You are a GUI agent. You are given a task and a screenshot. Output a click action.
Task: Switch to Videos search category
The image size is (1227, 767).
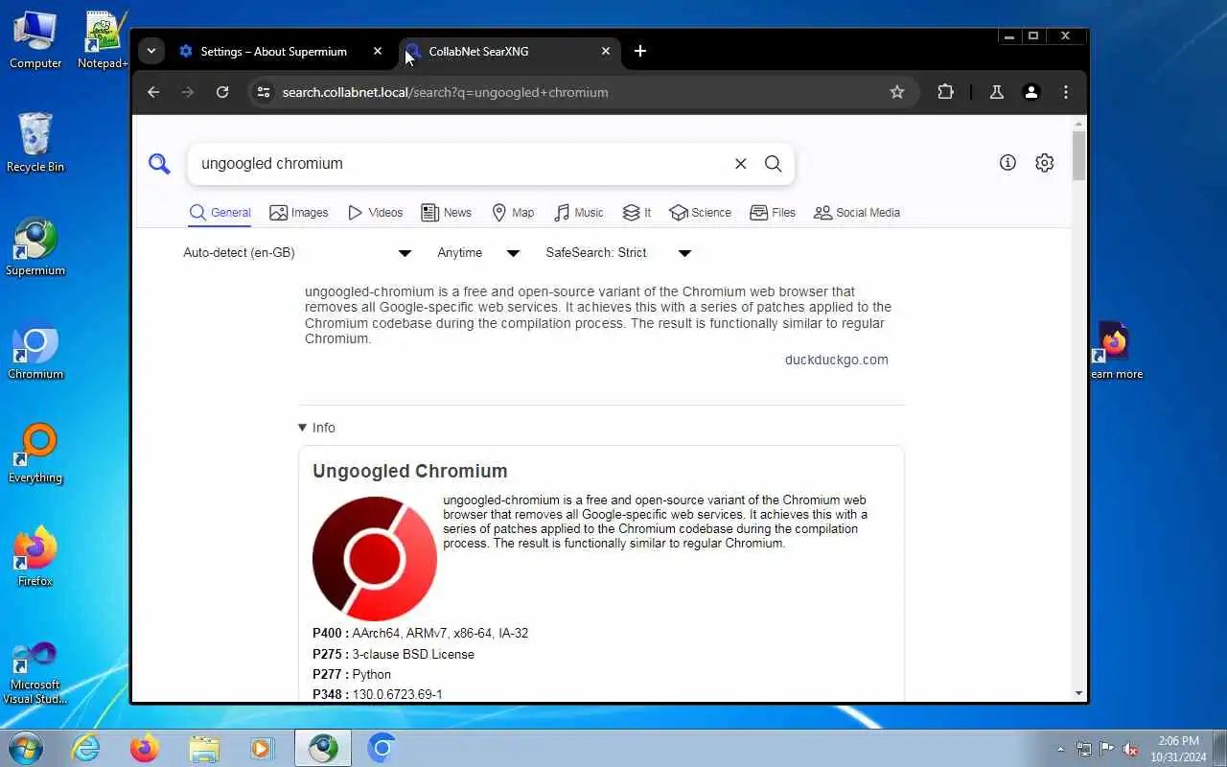point(375,213)
